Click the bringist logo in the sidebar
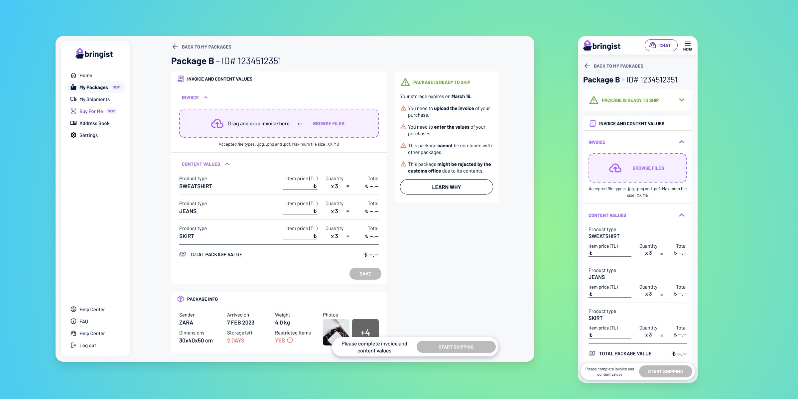This screenshot has width=798, height=399. (94, 54)
